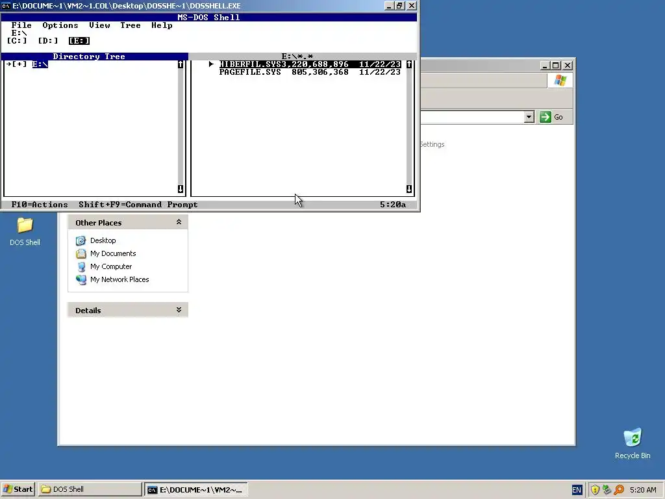This screenshot has height=499, width=665.
Task: Open the Start menu
Action: tap(18, 489)
